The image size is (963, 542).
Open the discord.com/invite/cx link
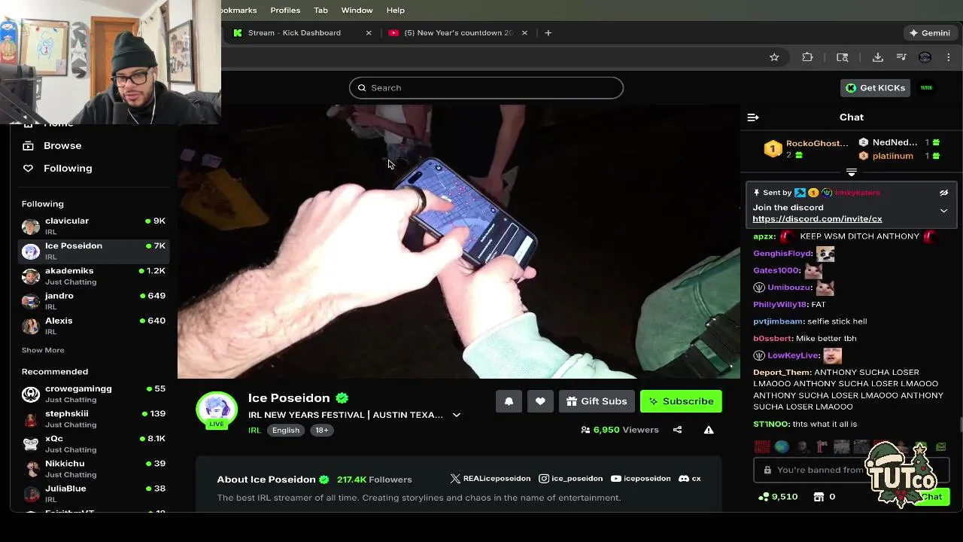[817, 219]
